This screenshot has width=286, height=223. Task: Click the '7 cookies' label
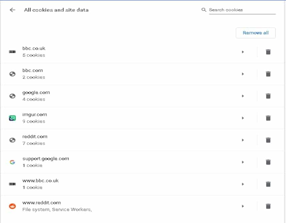click(34, 144)
